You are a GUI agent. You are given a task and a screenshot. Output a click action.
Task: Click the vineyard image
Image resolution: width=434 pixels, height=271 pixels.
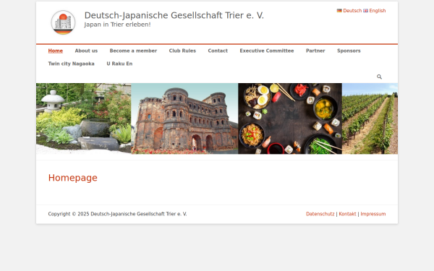click(x=370, y=119)
